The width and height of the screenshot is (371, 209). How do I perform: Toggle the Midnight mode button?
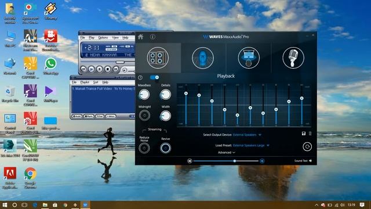point(144,116)
